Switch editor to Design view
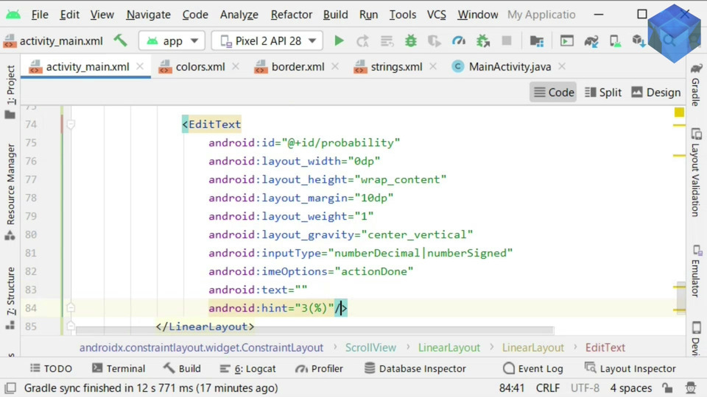 click(x=656, y=93)
